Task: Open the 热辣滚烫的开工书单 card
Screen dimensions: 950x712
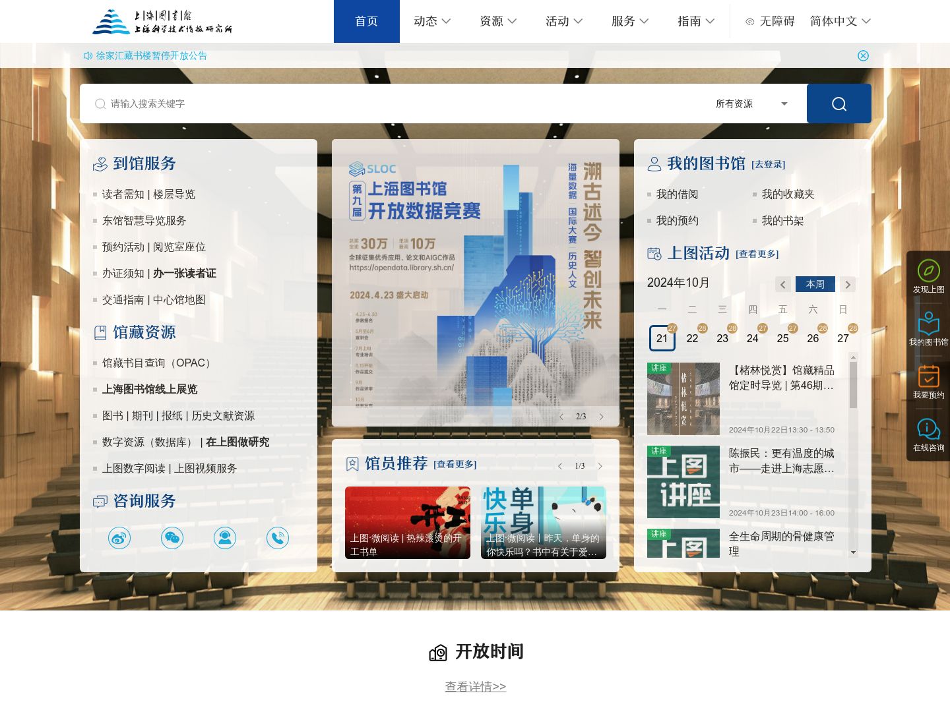Action: point(408,523)
